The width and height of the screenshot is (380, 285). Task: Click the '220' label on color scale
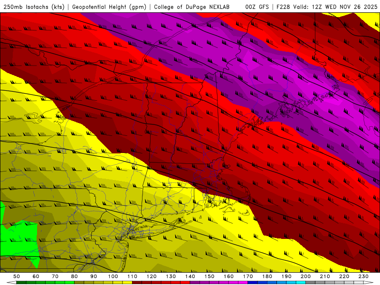coord(344,276)
